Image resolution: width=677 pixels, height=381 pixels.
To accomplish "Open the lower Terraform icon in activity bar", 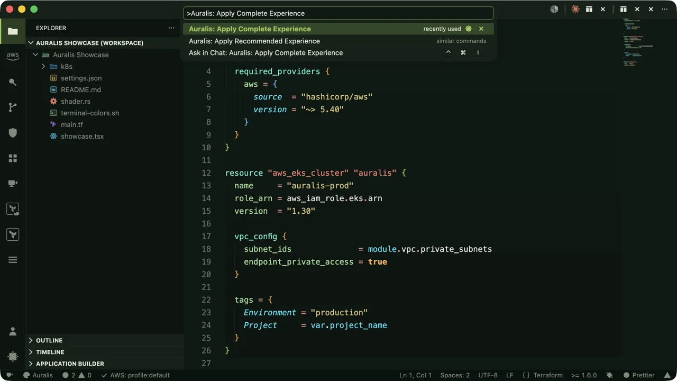I will point(13,234).
